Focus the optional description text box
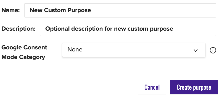Screen dimensions: 220x96 (128, 29)
